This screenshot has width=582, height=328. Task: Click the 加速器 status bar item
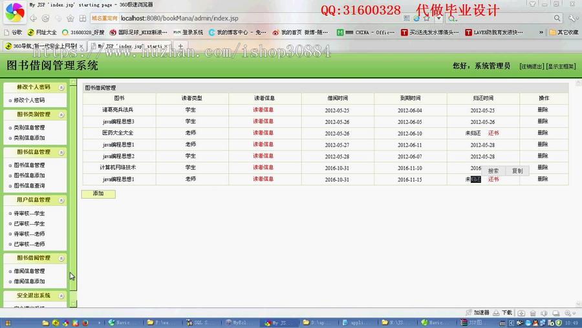pyautogui.click(x=478, y=313)
